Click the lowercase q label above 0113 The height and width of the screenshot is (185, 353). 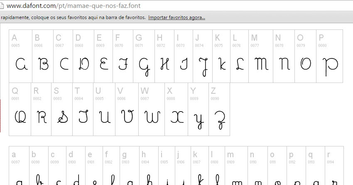coord(311,155)
